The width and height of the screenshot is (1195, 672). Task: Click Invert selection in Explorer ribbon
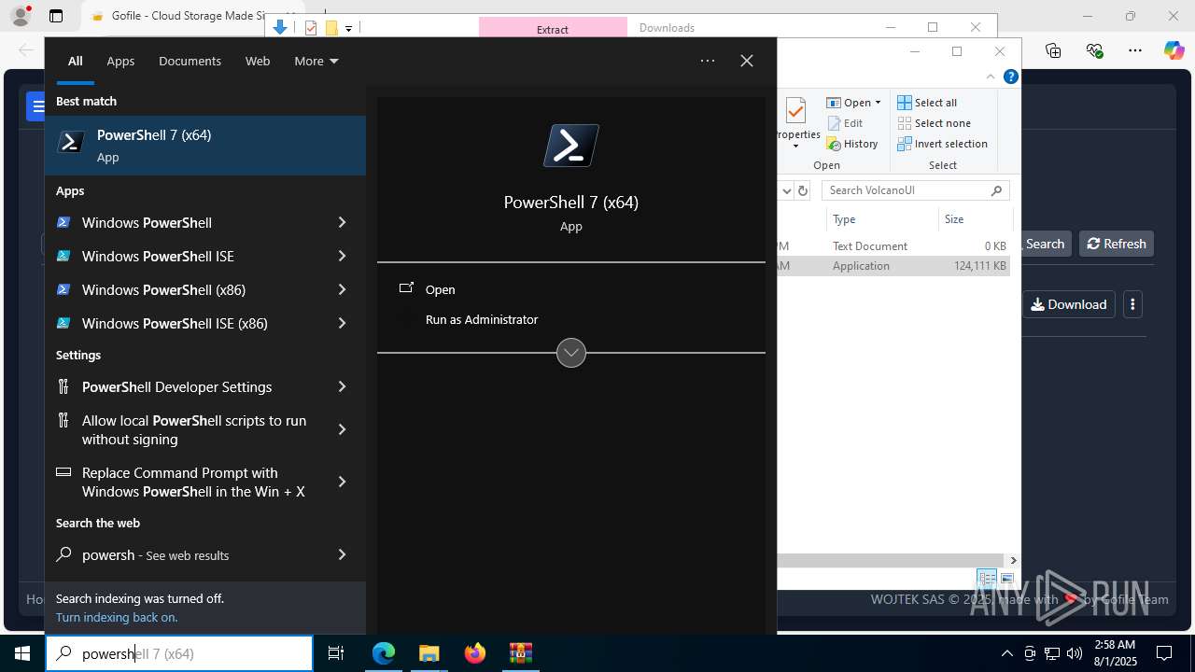click(942, 144)
